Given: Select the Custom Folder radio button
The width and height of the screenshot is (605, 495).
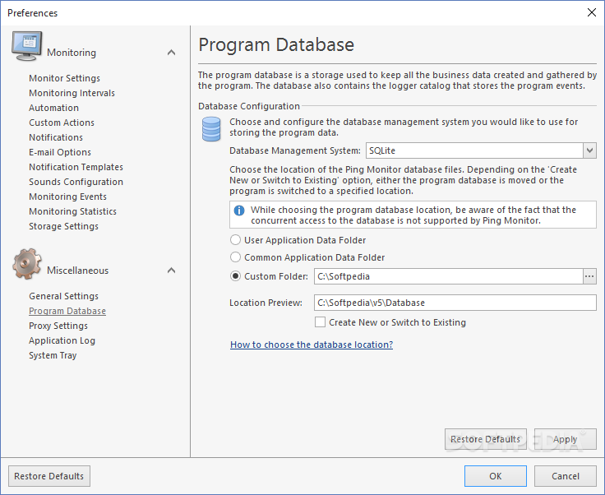Looking at the screenshot, I should (235, 276).
